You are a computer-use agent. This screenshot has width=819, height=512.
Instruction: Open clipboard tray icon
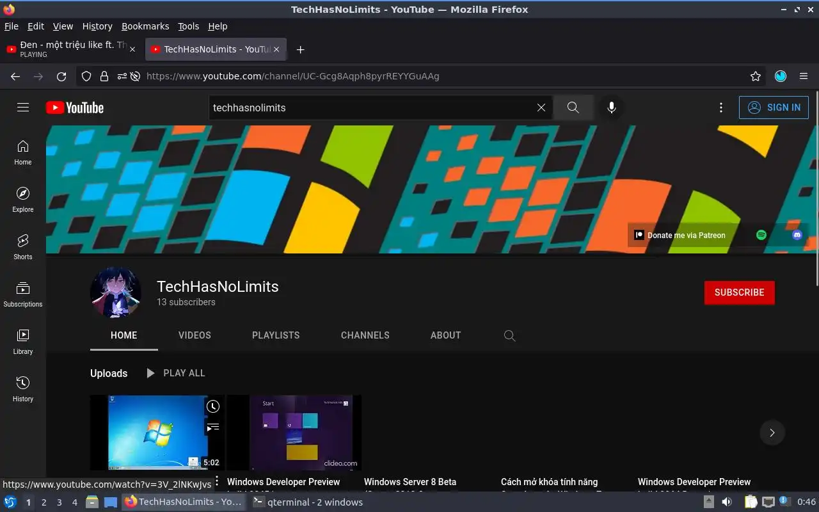pyautogui.click(x=751, y=502)
